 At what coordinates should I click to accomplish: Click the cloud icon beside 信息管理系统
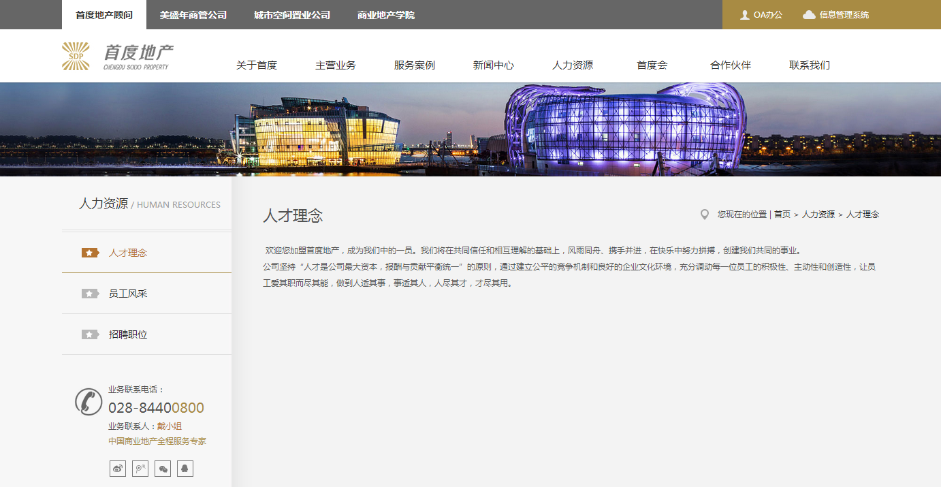pos(809,15)
